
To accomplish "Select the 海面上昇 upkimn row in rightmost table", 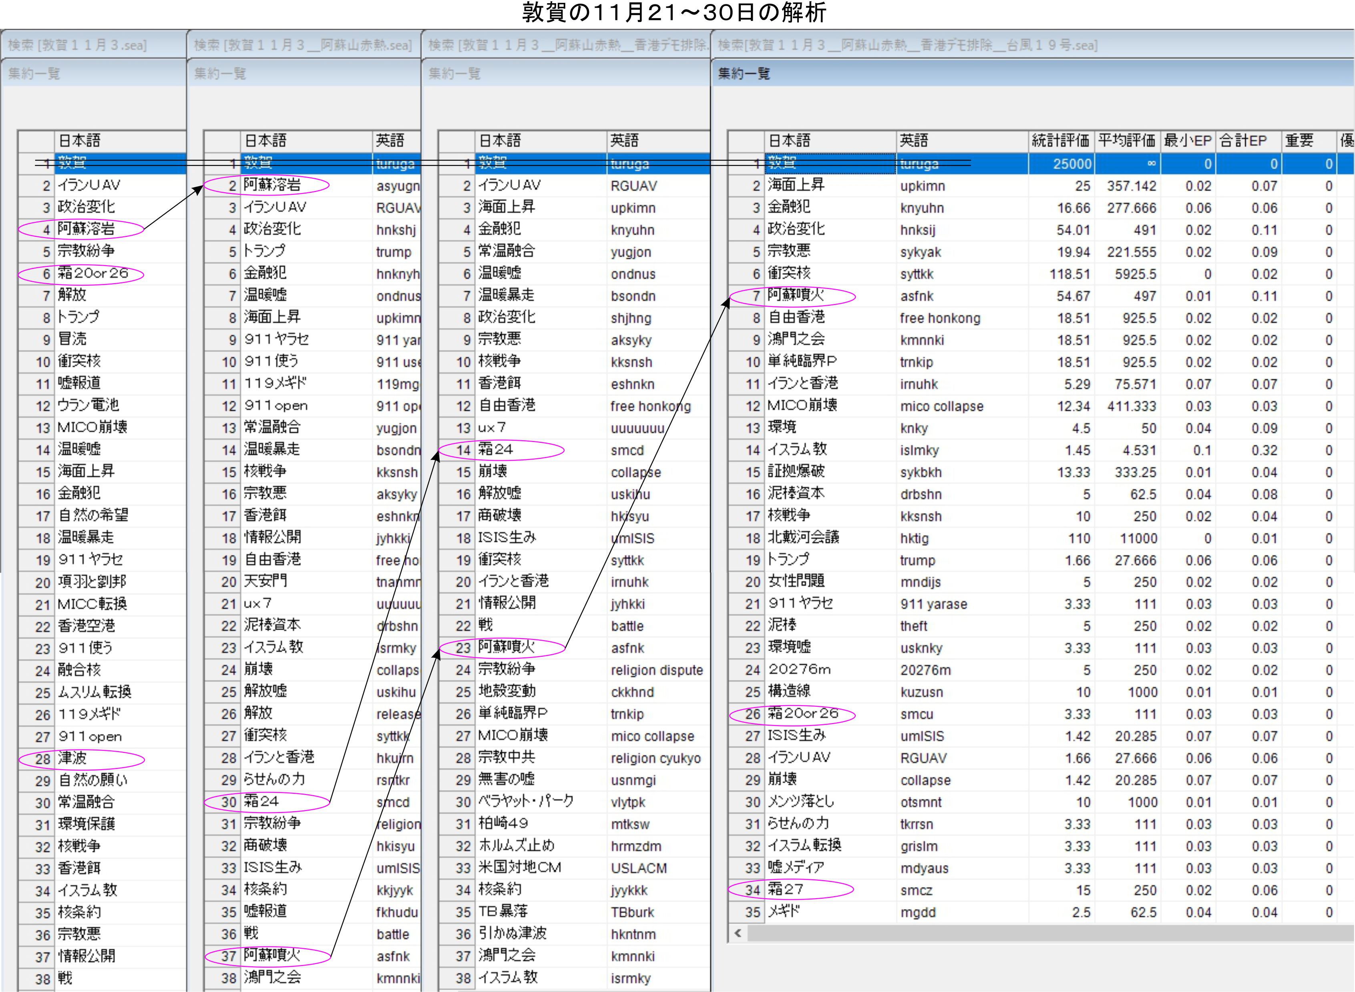I will pyautogui.click(x=796, y=185).
